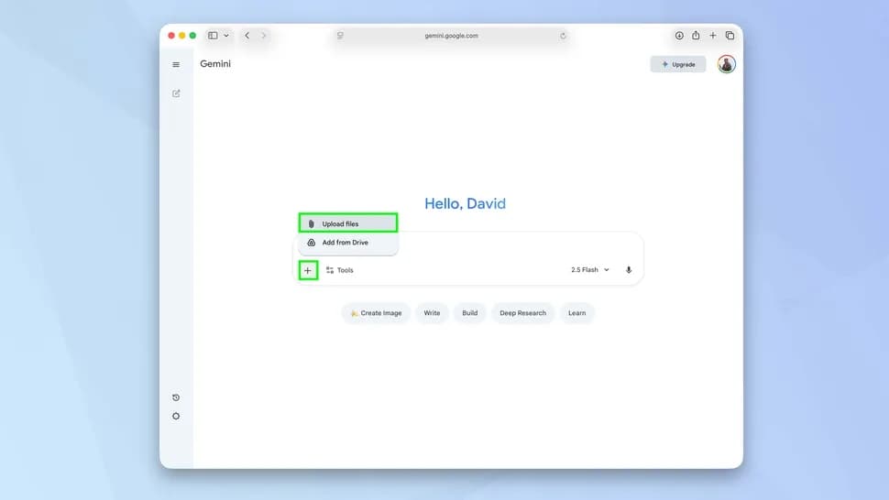Click the Create Image suggestion chip

click(x=376, y=313)
